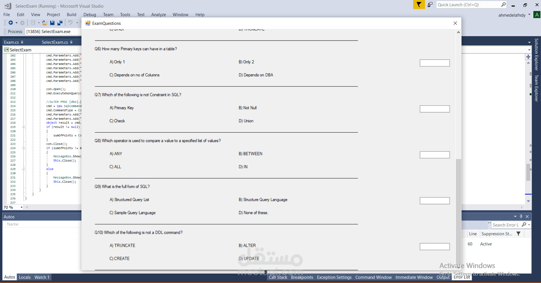The height and width of the screenshot is (283, 541).
Task: Pin the Error List panel with pushpin icon
Action: [521, 217]
